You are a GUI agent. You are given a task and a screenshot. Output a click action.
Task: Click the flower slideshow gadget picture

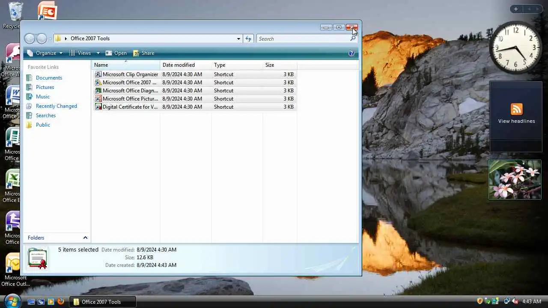coord(515,180)
